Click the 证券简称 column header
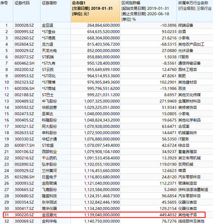This screenshot has height=224, width=213. coord(55,11)
